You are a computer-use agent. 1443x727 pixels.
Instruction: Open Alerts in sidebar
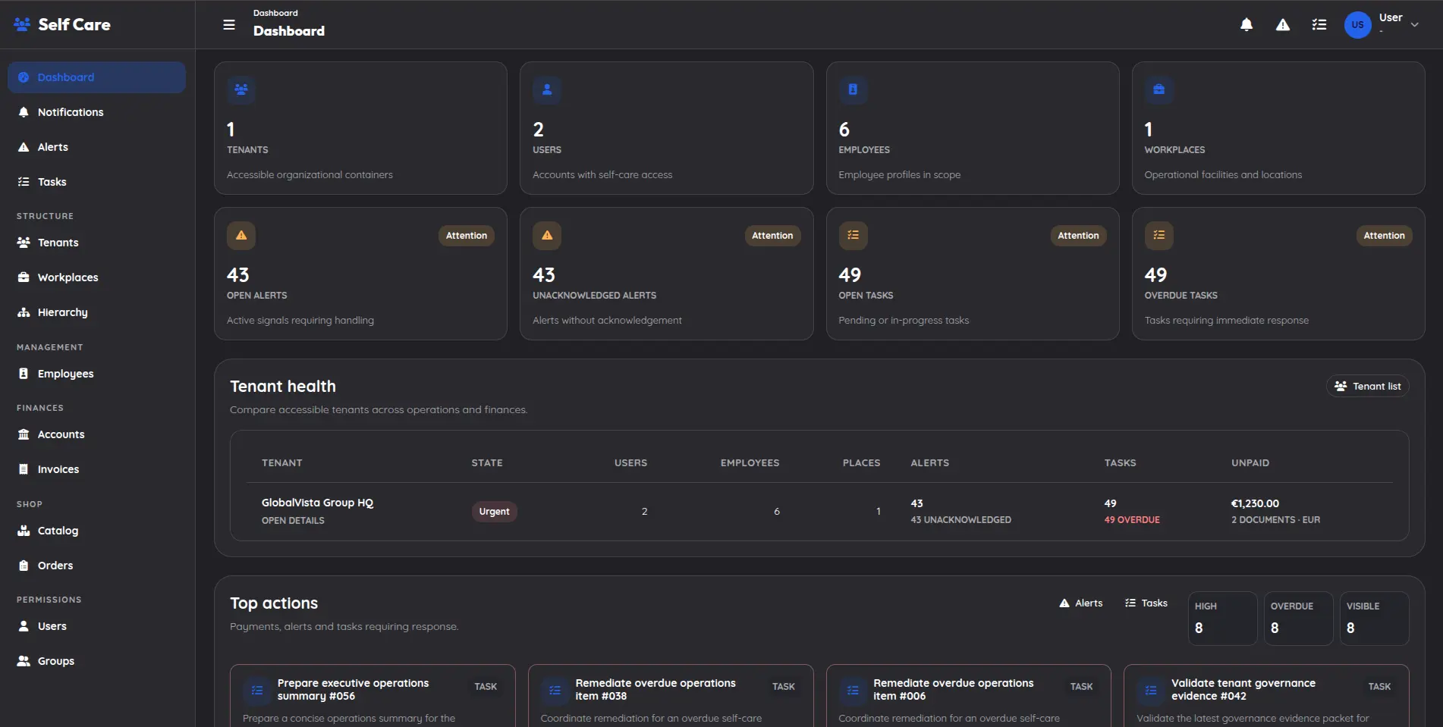click(x=96, y=147)
